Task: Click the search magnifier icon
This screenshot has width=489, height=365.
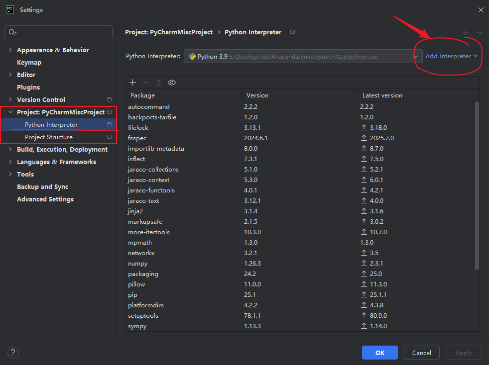Action: point(12,32)
